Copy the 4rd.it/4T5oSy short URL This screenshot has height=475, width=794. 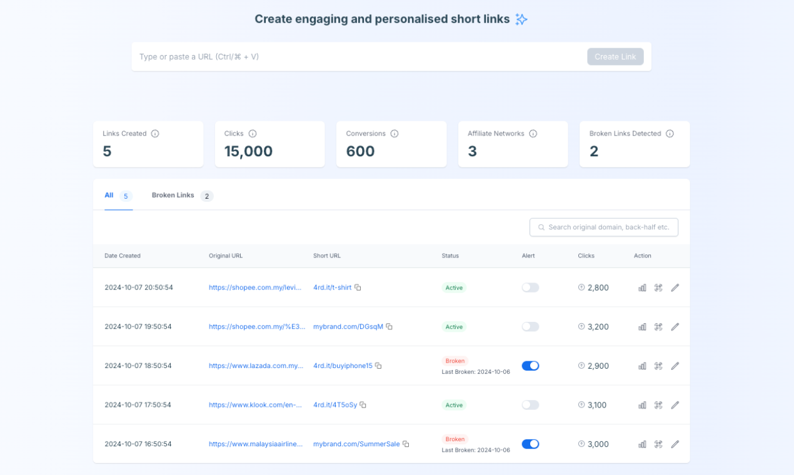(x=363, y=405)
